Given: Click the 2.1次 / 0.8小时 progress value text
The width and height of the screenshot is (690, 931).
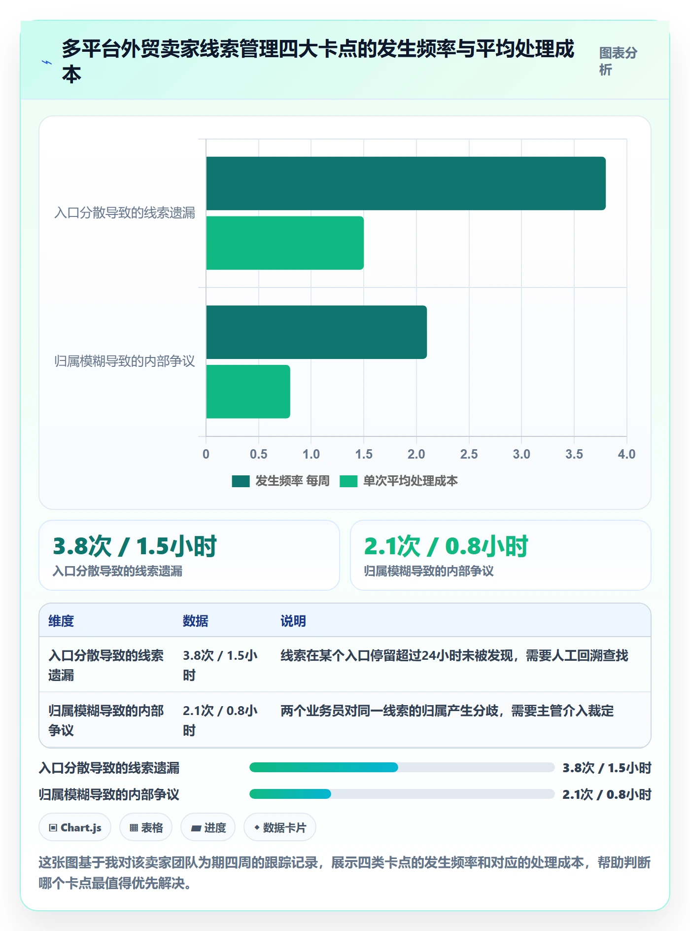Looking at the screenshot, I should pos(607,794).
